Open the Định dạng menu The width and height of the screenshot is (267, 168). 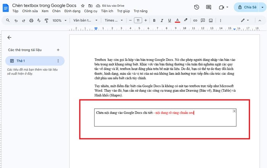[x=72, y=11]
